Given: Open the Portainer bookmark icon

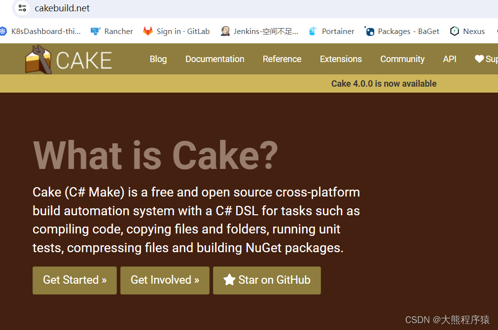Looking at the screenshot, I should click(313, 31).
